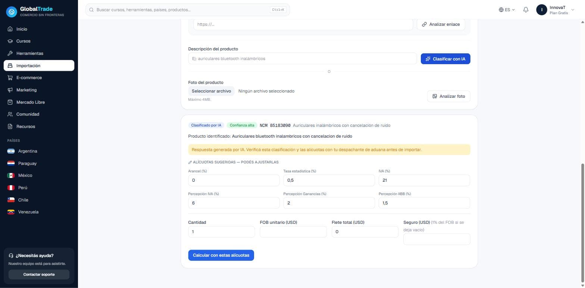
Task: Click the GlobalTrade globe logo
Action: coord(12,12)
